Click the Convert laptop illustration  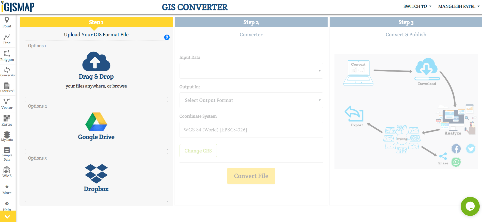click(x=358, y=73)
